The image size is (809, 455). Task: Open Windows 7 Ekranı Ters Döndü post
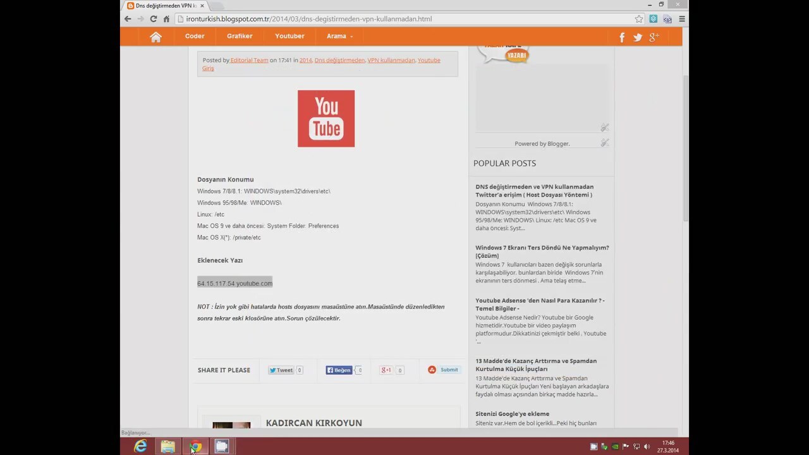(542, 252)
